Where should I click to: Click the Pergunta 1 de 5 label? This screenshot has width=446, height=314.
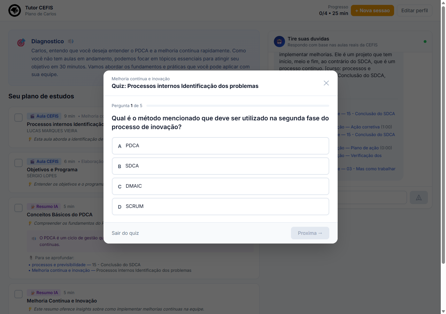(127, 106)
